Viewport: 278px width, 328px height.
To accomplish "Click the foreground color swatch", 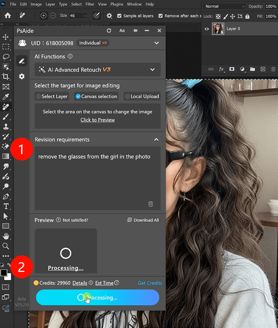I will [4, 273].
